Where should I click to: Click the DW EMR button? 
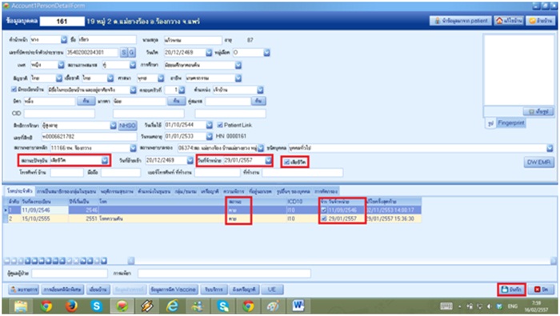point(538,162)
